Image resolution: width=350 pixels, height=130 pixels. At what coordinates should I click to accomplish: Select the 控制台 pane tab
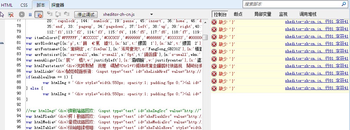click(220, 14)
